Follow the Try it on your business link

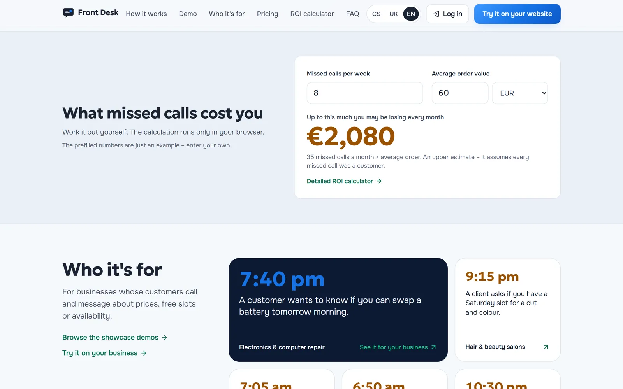(104, 353)
